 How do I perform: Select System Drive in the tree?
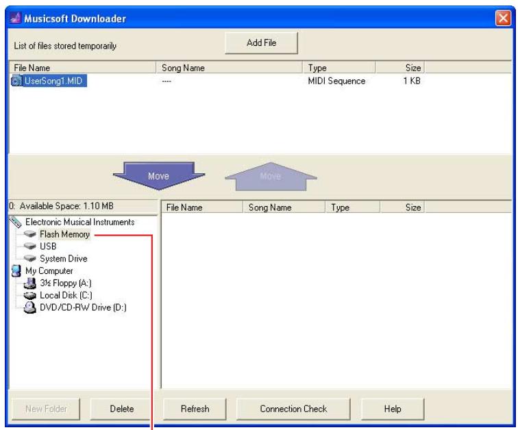point(64,259)
